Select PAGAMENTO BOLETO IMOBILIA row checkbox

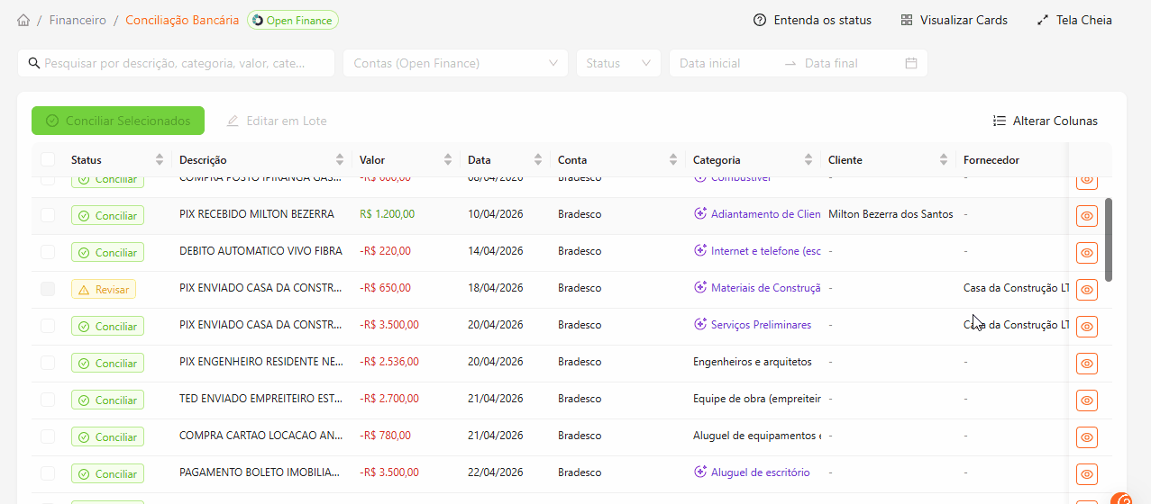point(48,473)
